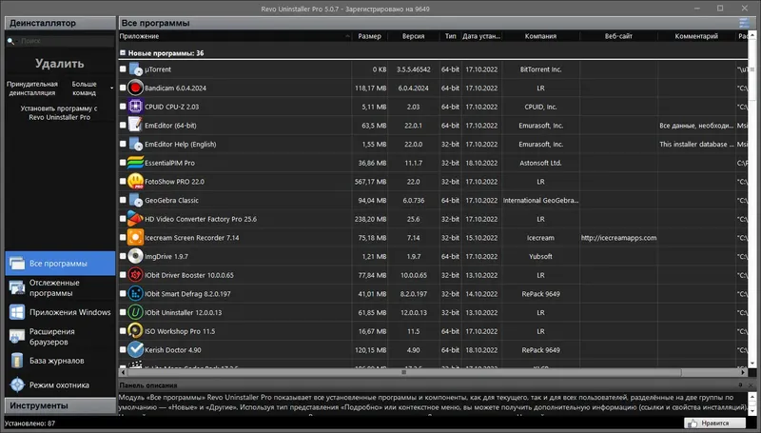761x433 pixels.
Task: Sort by Компания column header
Action: coord(540,36)
